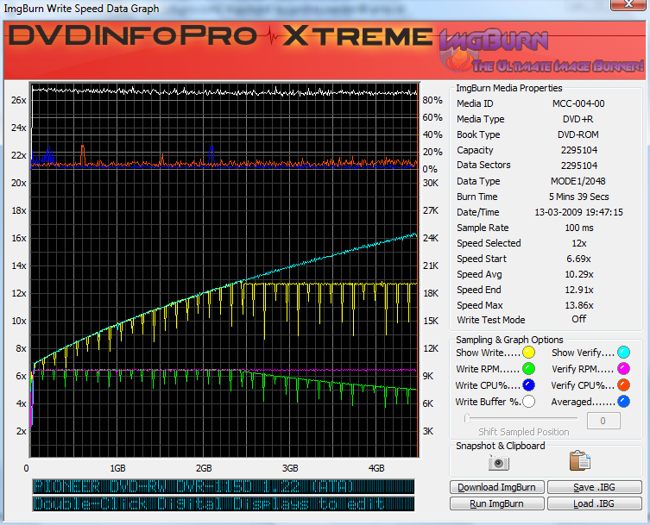The height and width of the screenshot is (525, 650).
Task: Click the 26x label on the speed axis
Action: [x=19, y=100]
